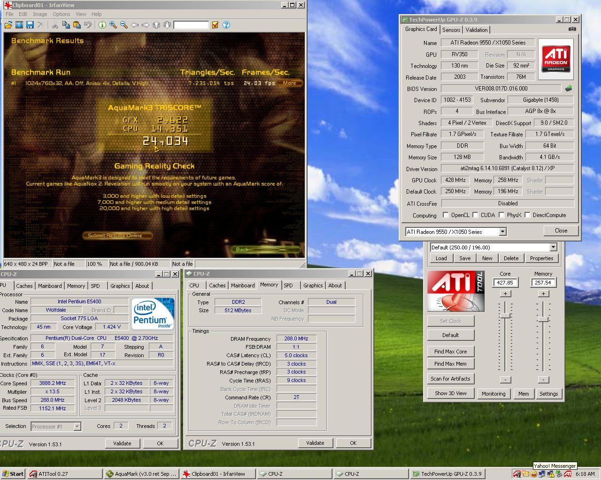
Task: Open the Mainboard tab in the right CPU-Z window
Action: [243, 285]
